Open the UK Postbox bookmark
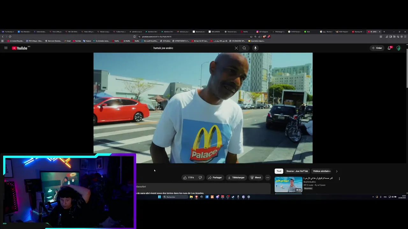Image resolution: width=408 pixels, height=229 pixels. click(x=165, y=41)
